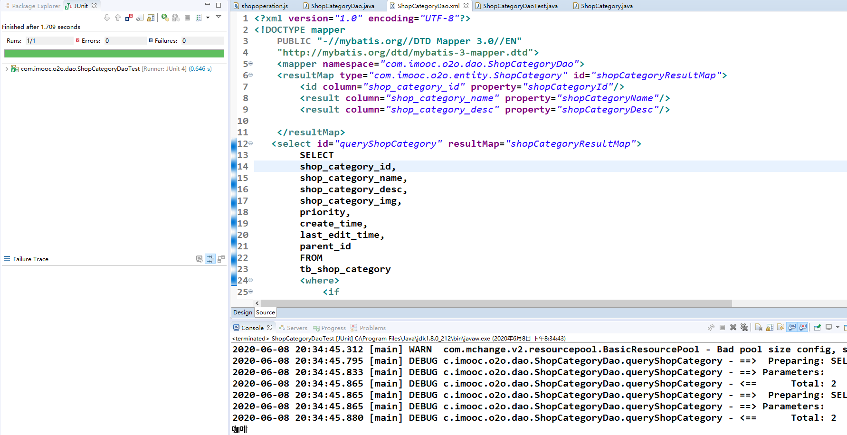
Task: Pin the Console view
Action: pos(817,327)
